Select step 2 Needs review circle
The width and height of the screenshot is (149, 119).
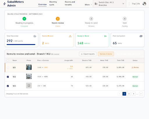(58, 19)
